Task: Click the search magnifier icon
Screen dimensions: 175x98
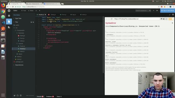Action: click(x=150, y=11)
